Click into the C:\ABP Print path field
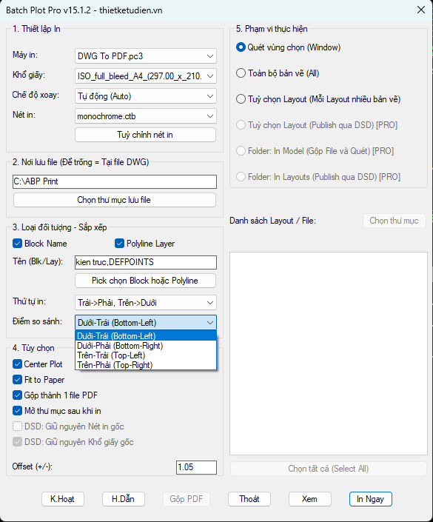The width and height of the screenshot is (433, 522). (x=115, y=181)
